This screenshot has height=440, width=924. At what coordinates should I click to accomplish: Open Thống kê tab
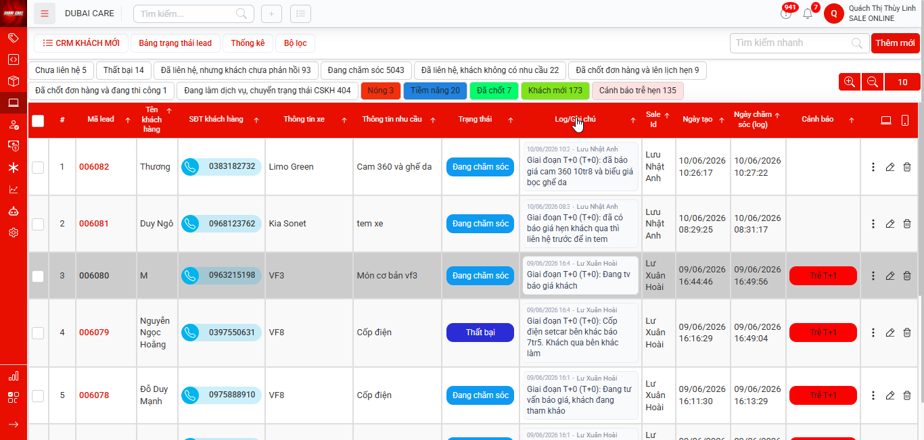pyautogui.click(x=248, y=43)
